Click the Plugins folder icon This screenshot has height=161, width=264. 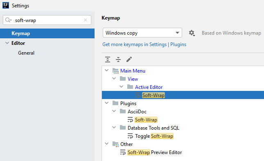tap(115, 103)
